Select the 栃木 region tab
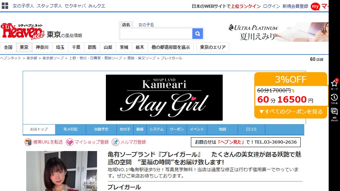This screenshot has width=340, height=191. click(140, 47)
